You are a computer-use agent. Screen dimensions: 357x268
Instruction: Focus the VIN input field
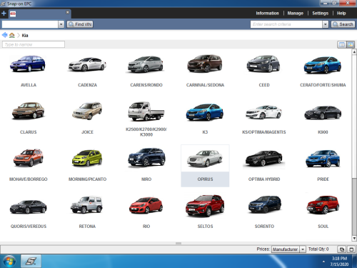[30, 24]
